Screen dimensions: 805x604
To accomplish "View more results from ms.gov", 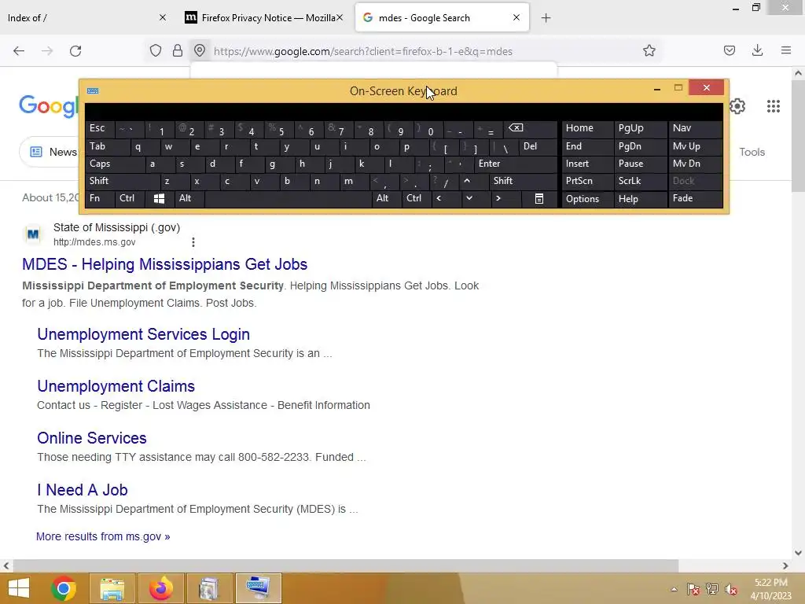I will [x=103, y=536].
